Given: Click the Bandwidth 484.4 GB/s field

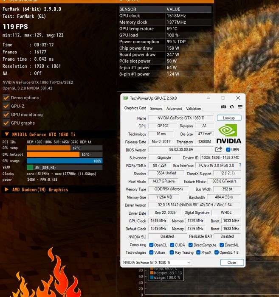Looking at the screenshot, I should point(224,197).
